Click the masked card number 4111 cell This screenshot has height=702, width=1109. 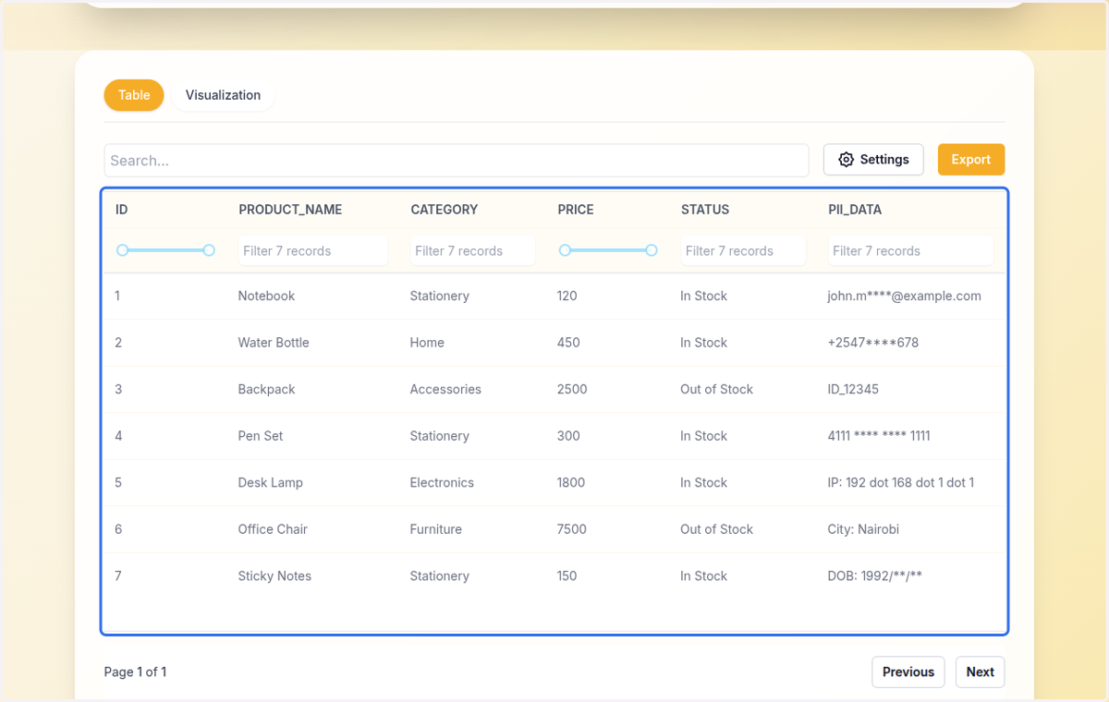(879, 436)
